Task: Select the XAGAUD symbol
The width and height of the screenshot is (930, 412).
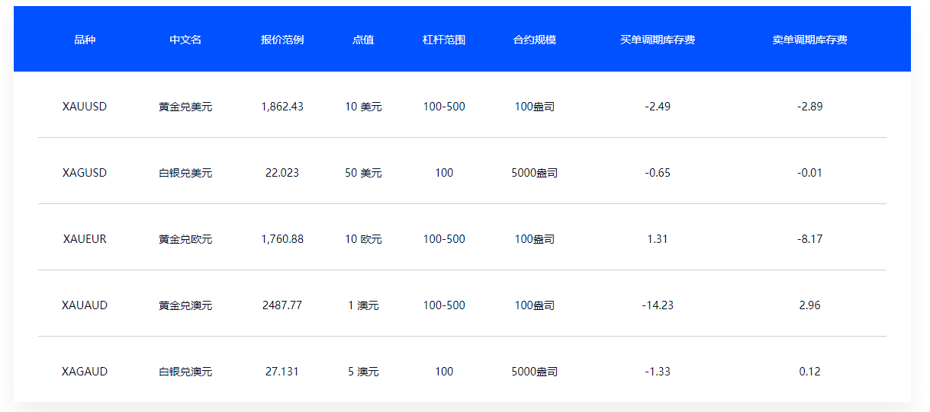Action: (x=85, y=372)
